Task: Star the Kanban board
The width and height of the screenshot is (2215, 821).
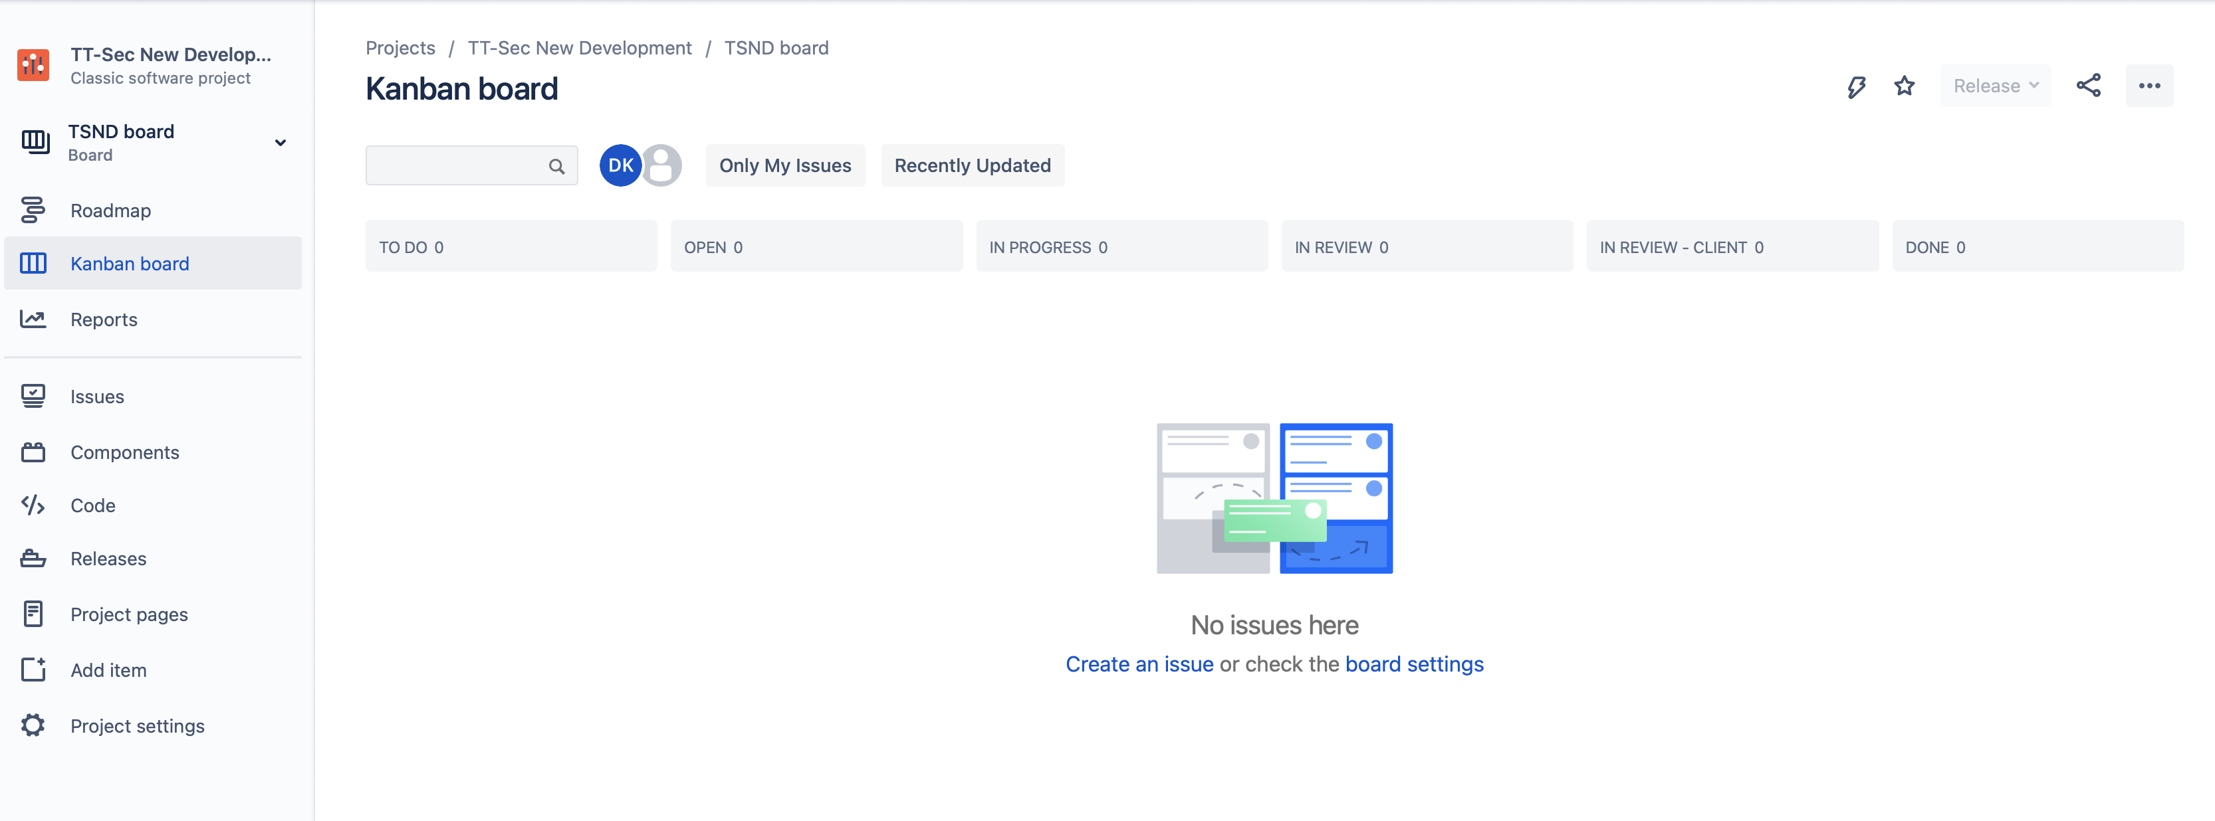Action: point(1905,85)
